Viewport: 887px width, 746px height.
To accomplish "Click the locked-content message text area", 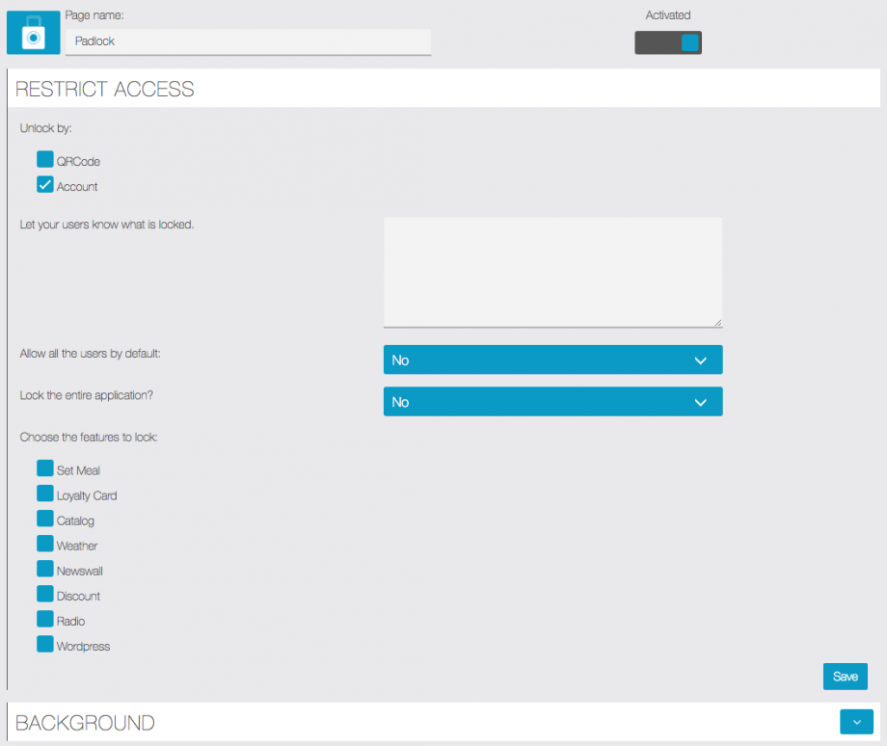I will coord(552,272).
